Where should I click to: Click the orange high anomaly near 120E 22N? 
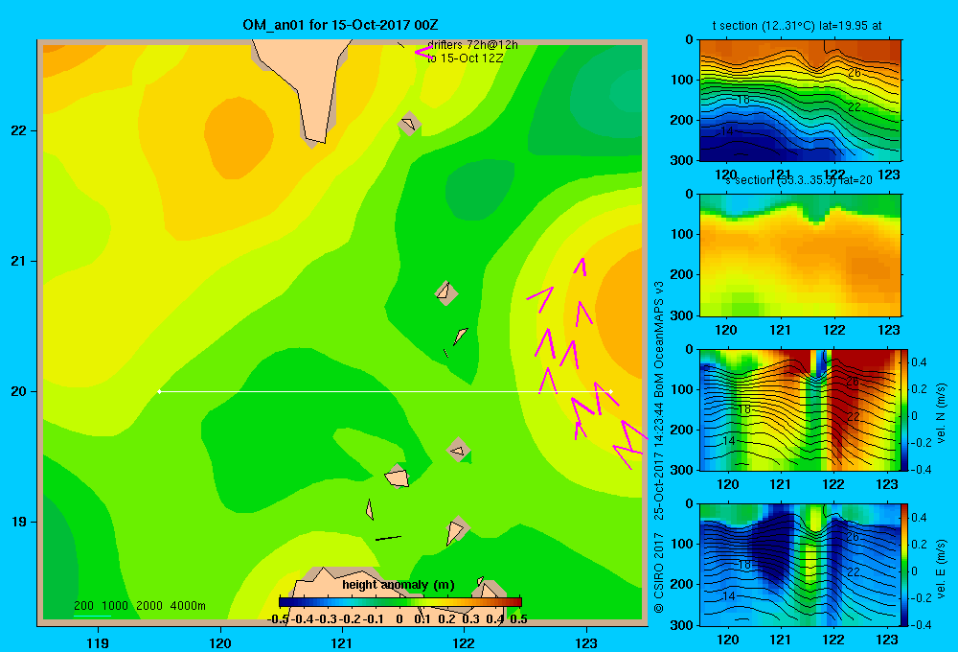(x=239, y=138)
